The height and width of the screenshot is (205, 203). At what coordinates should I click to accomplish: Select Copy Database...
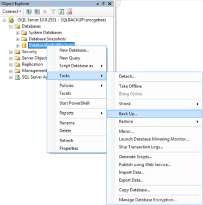[x=154, y=190]
